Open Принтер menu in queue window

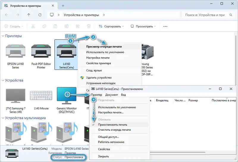96,95
